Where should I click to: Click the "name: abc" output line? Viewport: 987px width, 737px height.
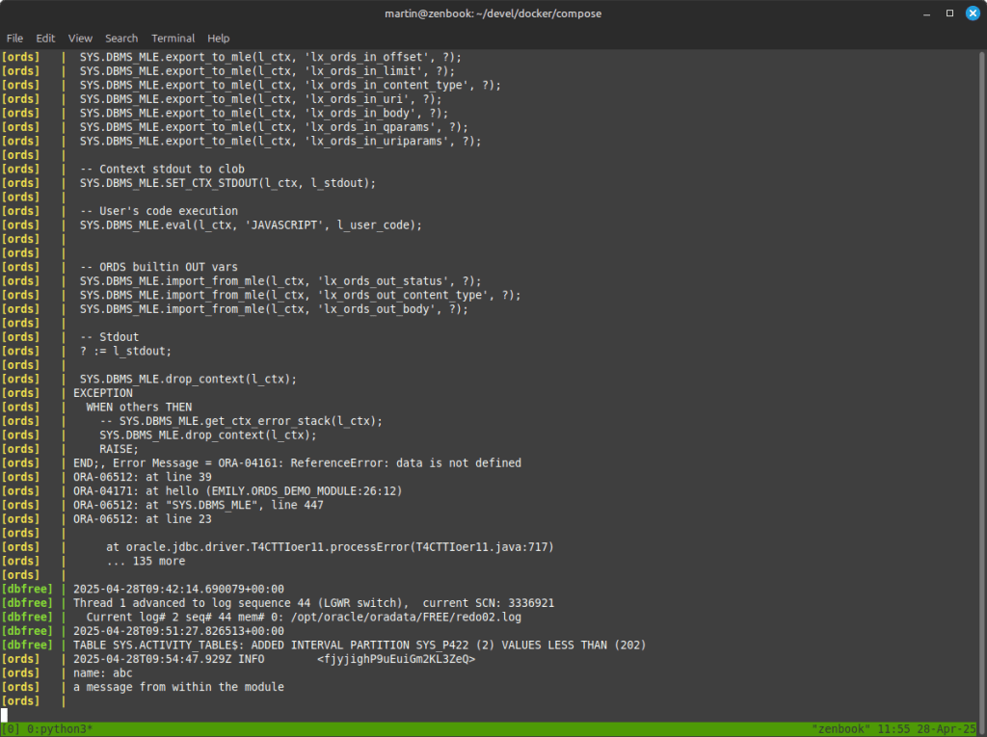106,672
